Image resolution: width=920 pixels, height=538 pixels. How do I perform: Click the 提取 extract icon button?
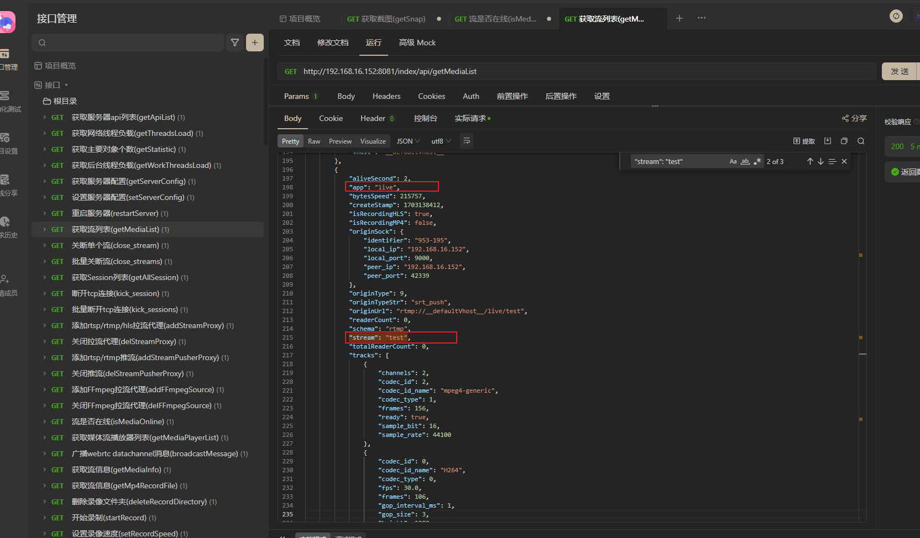tap(804, 141)
